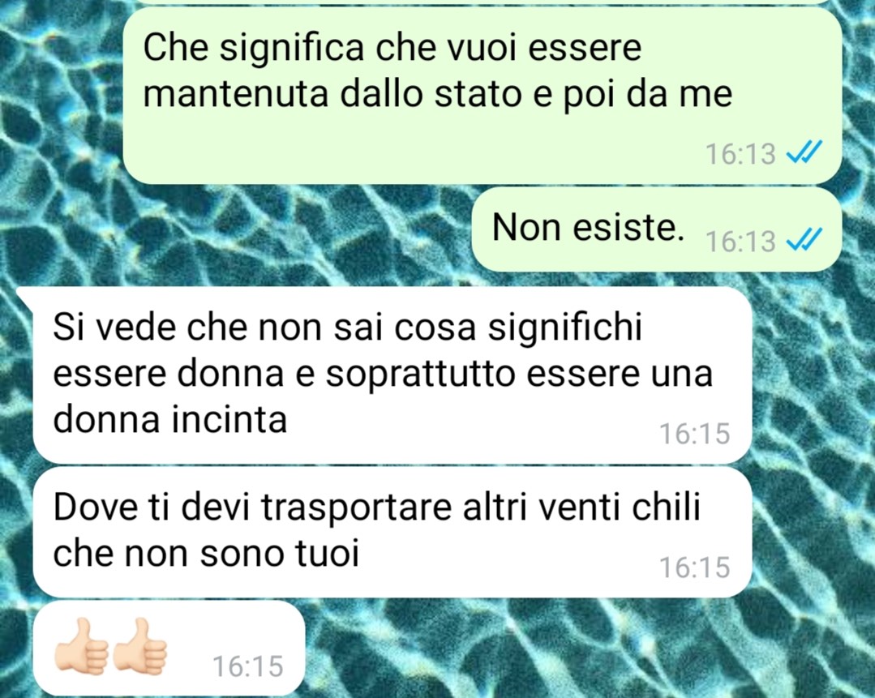Click the 16:15 timestamp under 'donna incinta'
This screenshot has width=875, height=698.
[695, 434]
